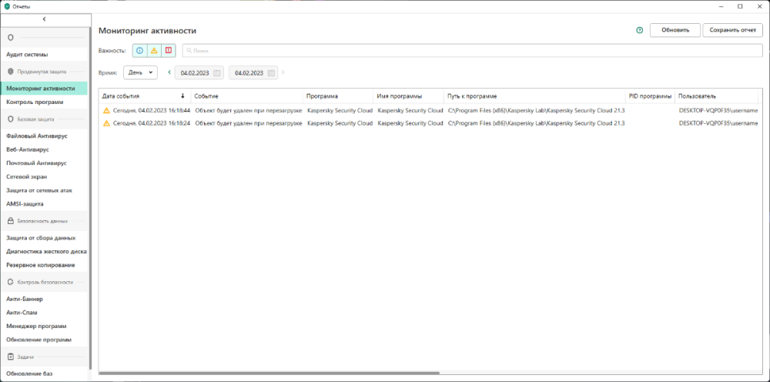Click warning icon of the 16:18:24 event
The height and width of the screenshot is (382, 770).
[x=106, y=123]
